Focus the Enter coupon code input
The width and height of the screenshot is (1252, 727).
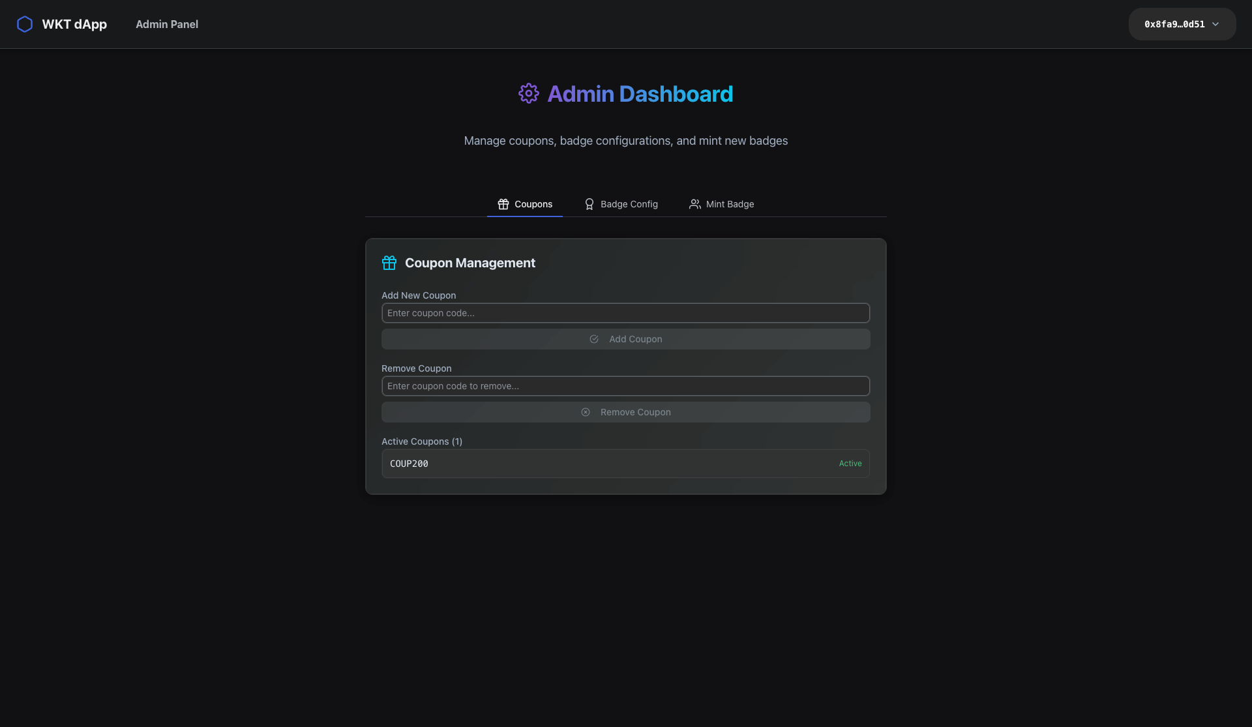coord(625,313)
